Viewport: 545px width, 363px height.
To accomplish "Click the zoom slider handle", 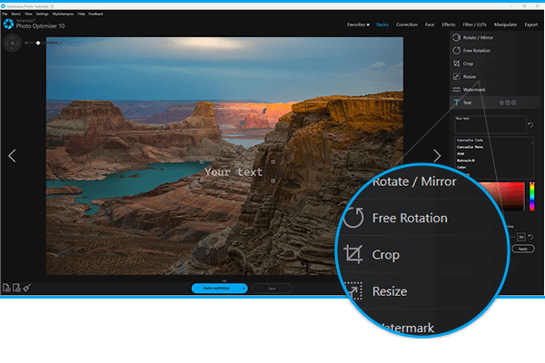I will pos(38,43).
